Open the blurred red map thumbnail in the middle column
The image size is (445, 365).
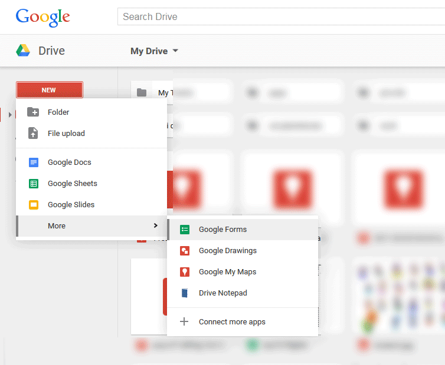292,188
